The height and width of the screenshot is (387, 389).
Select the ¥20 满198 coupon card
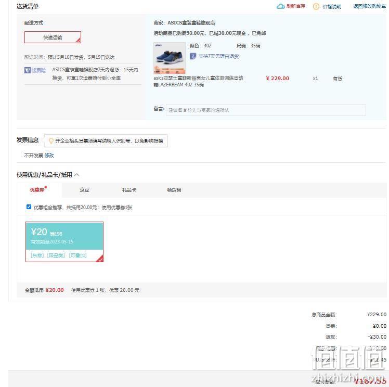[64, 242]
